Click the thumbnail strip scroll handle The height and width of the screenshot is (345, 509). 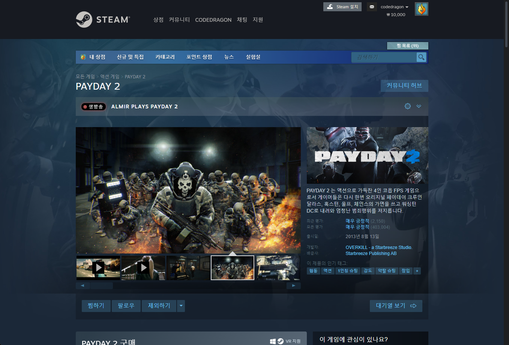tap(102, 286)
